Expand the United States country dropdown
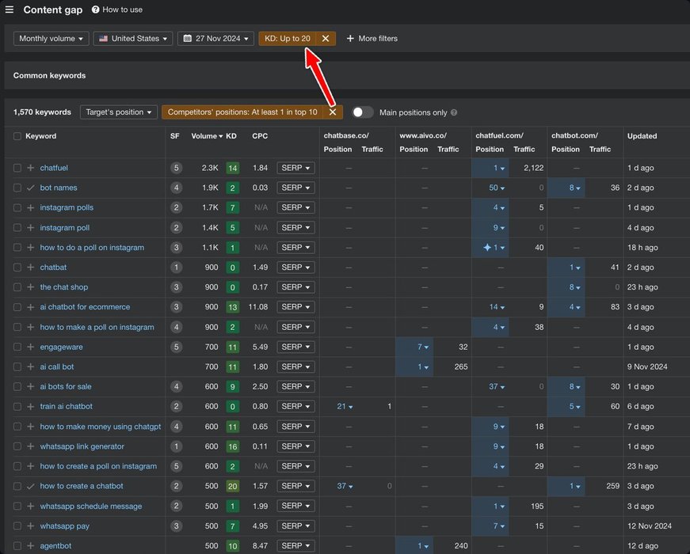 [x=134, y=39]
